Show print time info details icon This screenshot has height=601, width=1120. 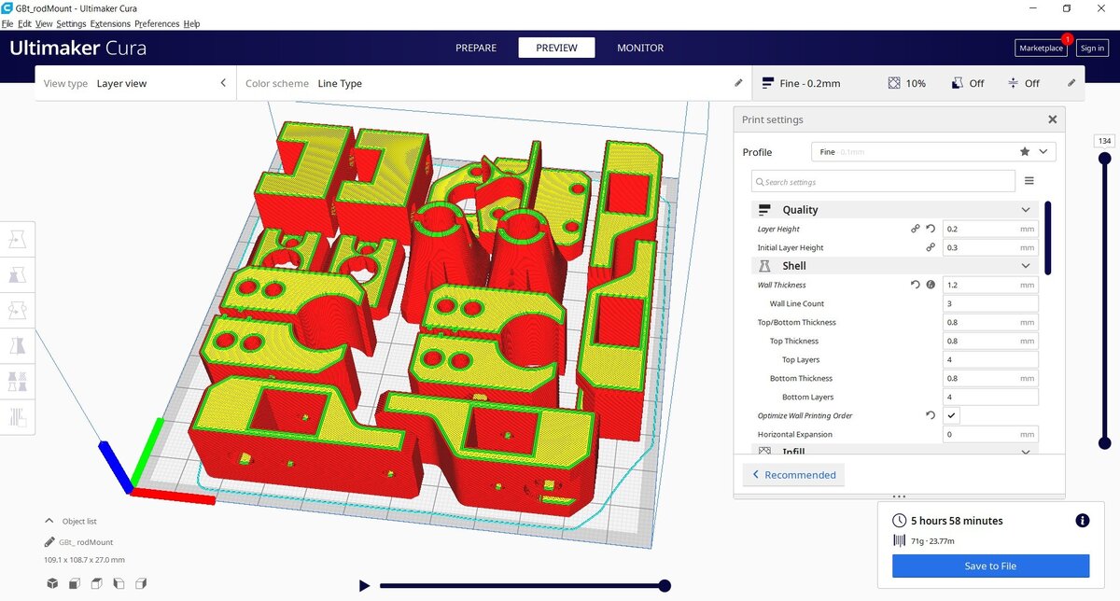click(1082, 521)
